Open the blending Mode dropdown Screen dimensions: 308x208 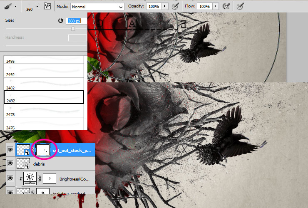pyautogui.click(x=97, y=7)
